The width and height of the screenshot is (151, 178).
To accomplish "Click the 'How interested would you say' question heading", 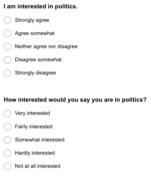I will coord(75,100).
